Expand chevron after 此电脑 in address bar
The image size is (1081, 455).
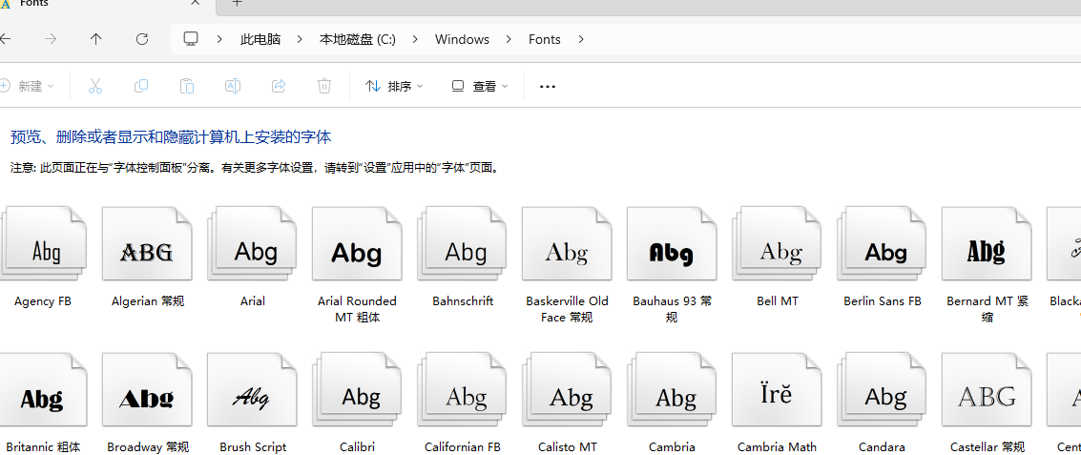[300, 39]
